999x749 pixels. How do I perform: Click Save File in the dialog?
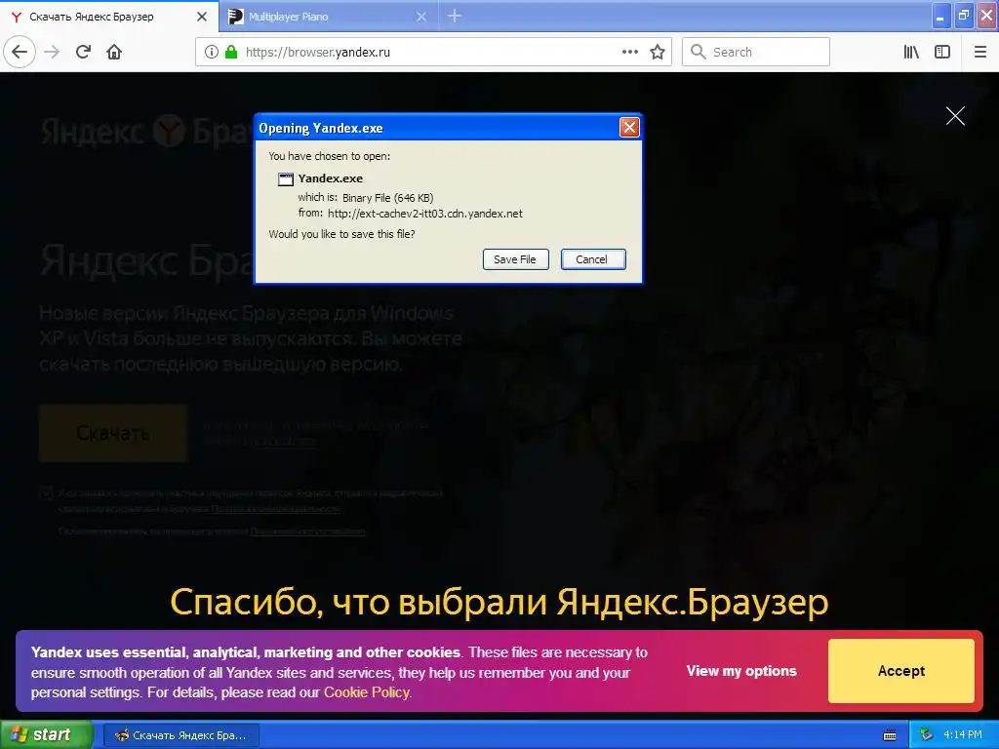(515, 259)
